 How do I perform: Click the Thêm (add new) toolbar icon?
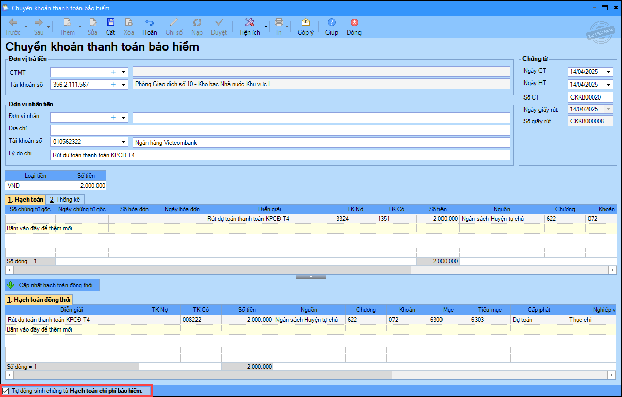(67, 23)
